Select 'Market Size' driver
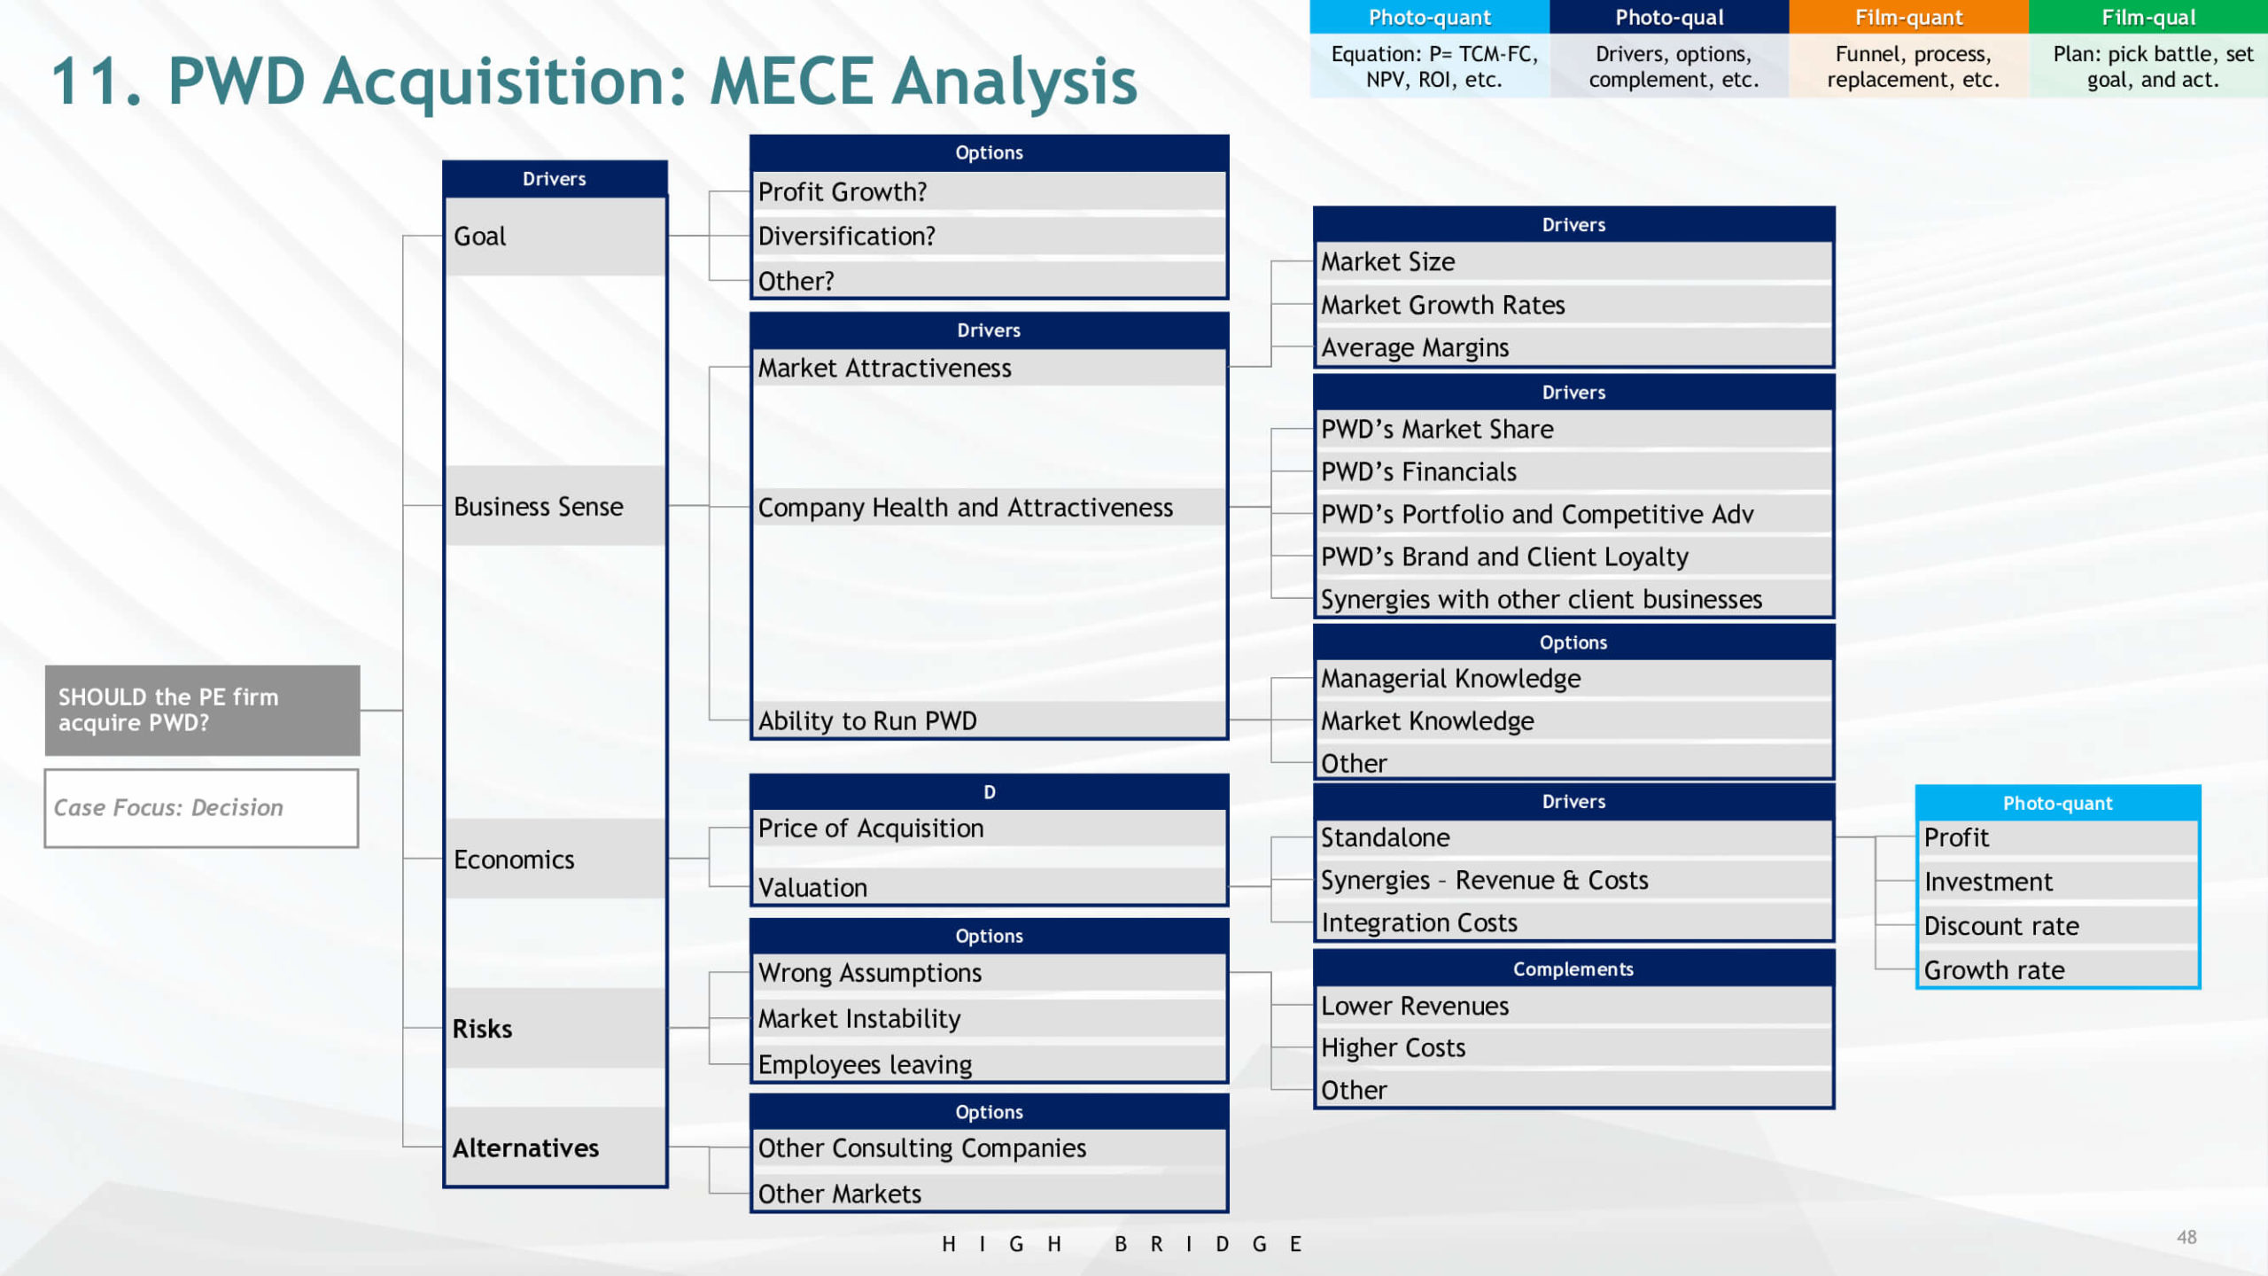The width and height of the screenshot is (2268, 1276). [1573, 261]
